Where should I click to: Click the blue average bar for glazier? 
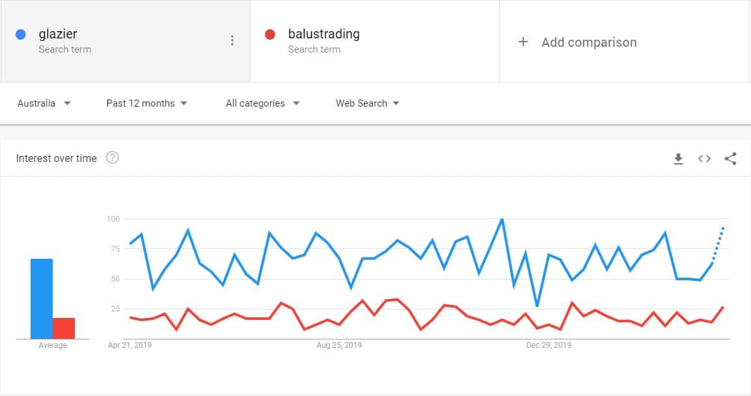click(42, 298)
